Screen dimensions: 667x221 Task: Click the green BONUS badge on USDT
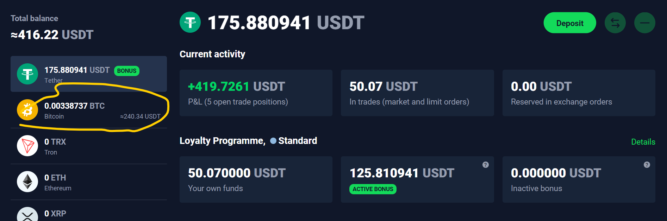pos(127,71)
